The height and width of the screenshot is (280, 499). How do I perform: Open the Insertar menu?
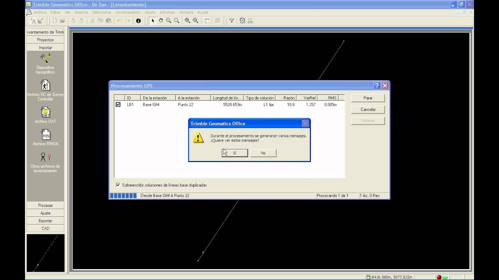point(81,12)
